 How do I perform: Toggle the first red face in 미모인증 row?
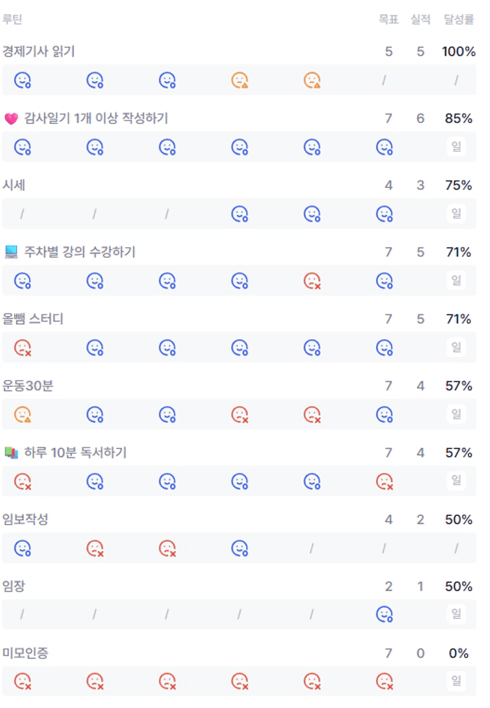[x=23, y=681]
